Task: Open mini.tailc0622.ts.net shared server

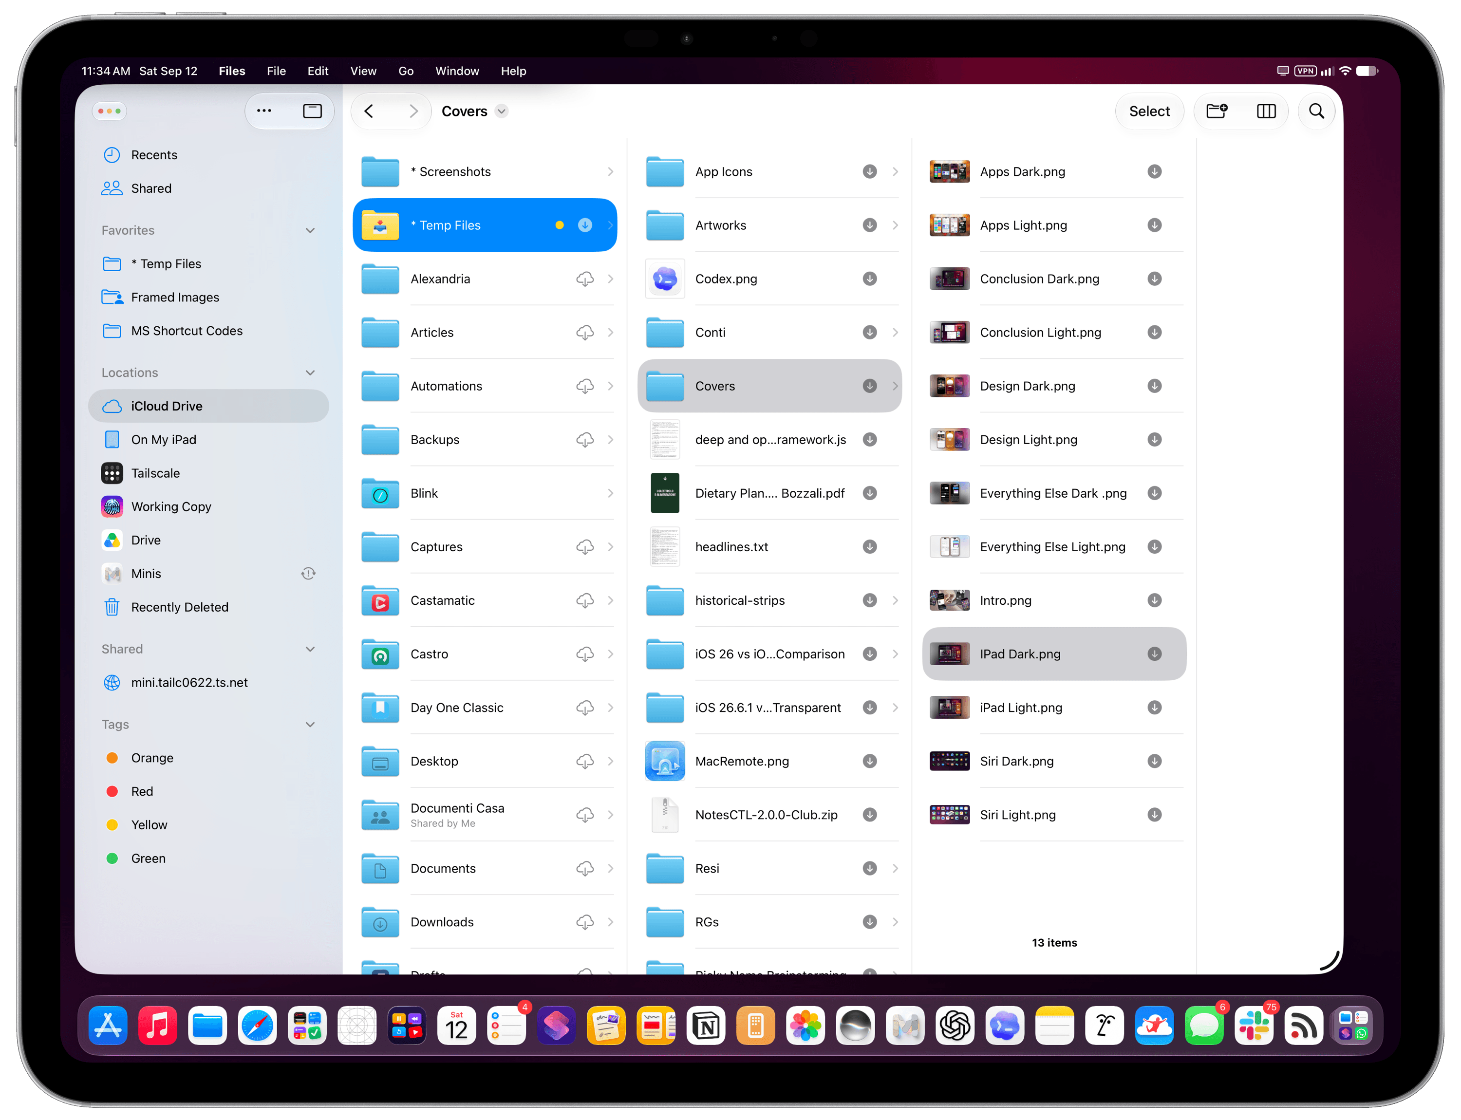Action: pos(208,682)
